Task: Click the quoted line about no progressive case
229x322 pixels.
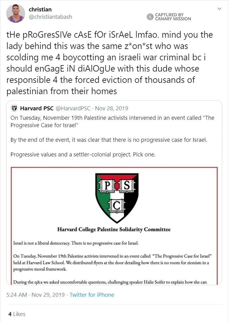Action: [x=109, y=140]
